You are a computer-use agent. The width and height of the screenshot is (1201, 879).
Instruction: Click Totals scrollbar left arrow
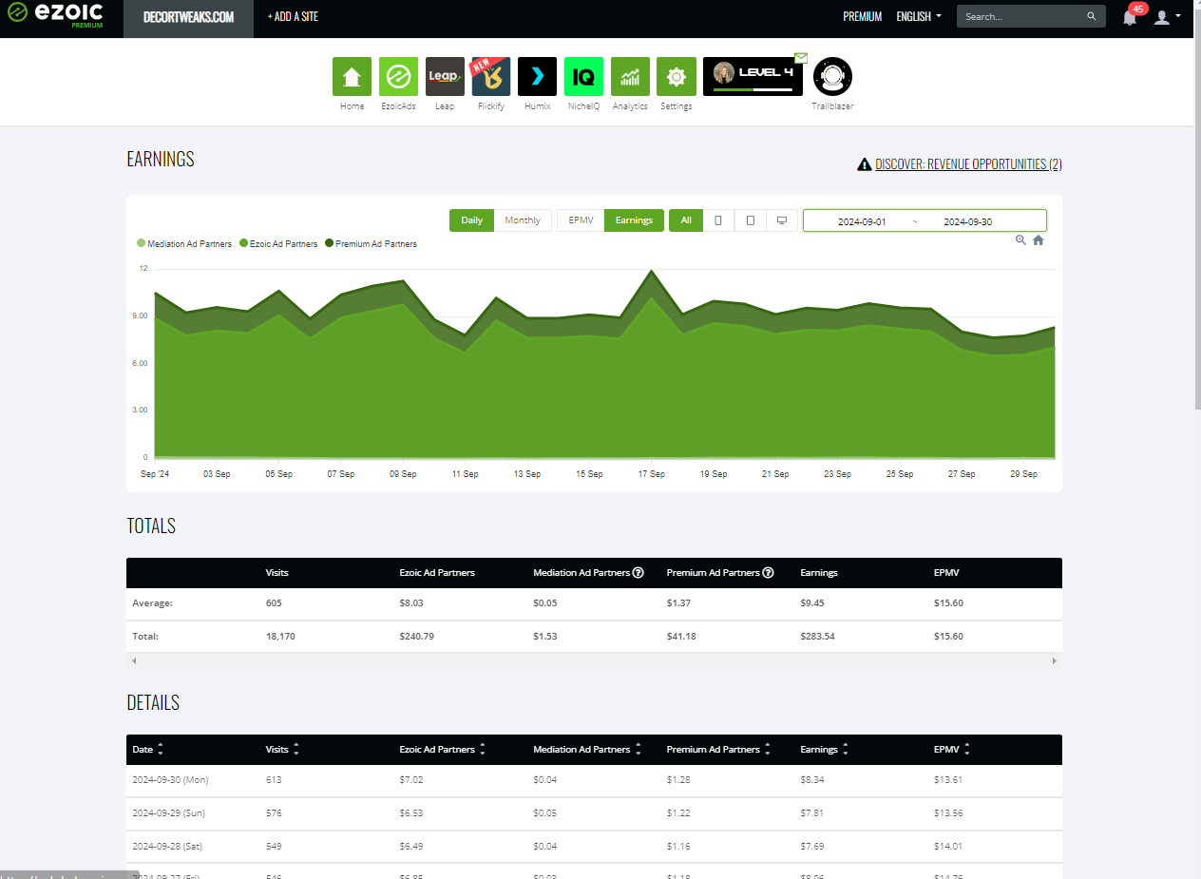click(134, 660)
